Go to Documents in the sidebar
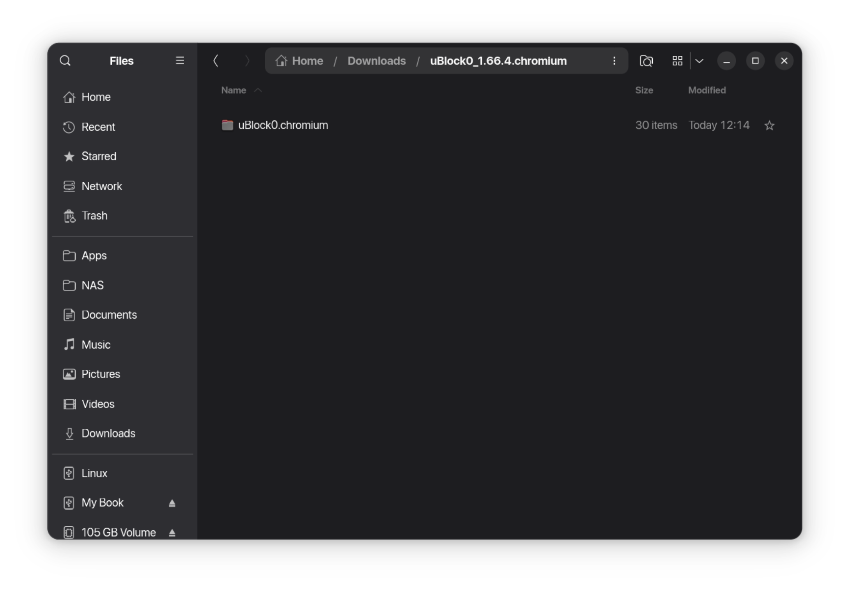850x592 pixels. point(122,315)
